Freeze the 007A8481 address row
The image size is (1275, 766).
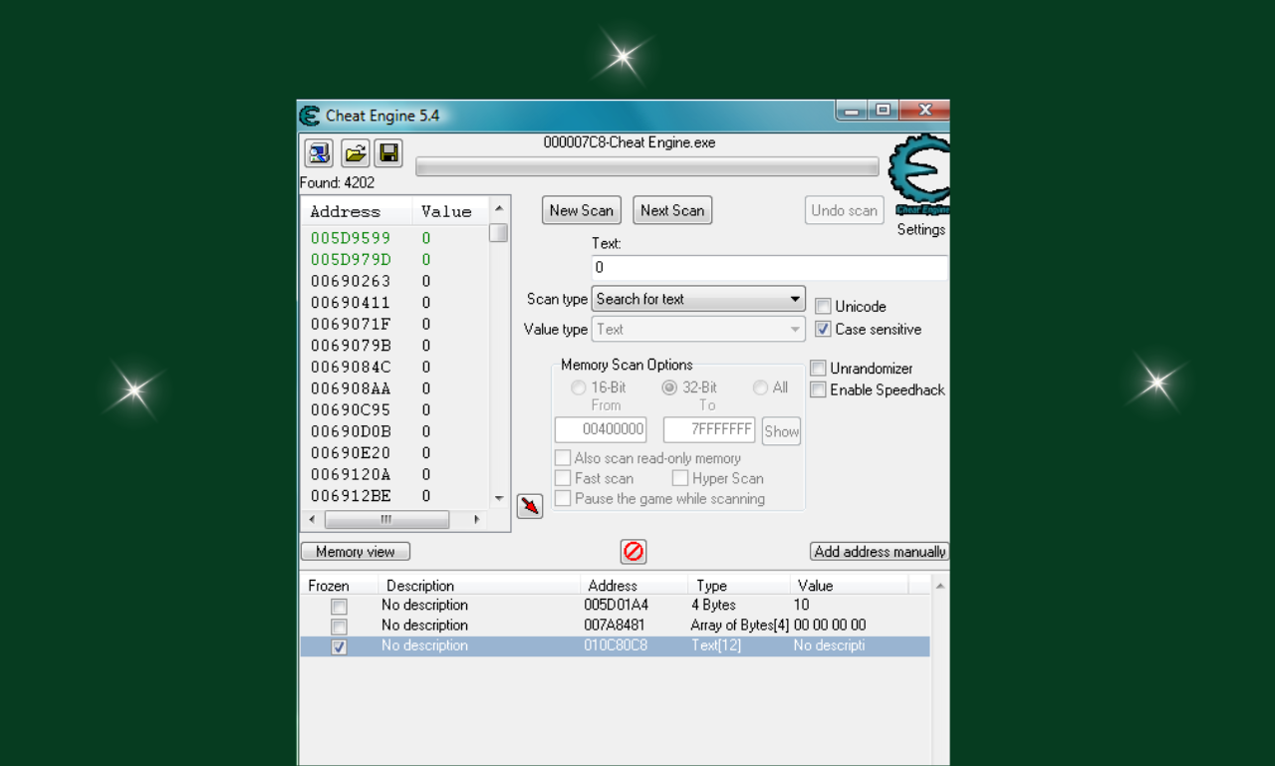pyautogui.click(x=339, y=627)
